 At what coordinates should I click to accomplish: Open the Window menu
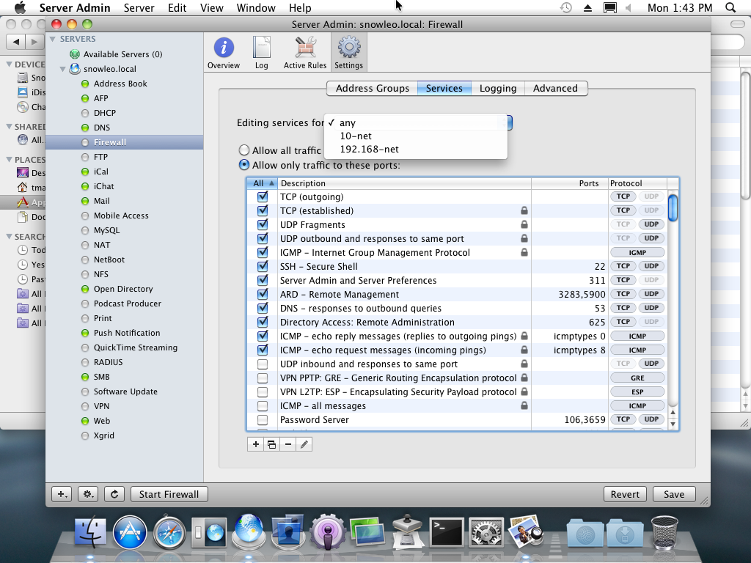coord(256,7)
